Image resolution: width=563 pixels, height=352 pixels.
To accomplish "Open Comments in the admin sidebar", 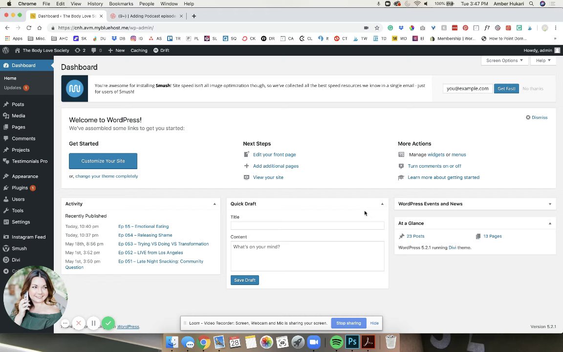I will point(23,139).
